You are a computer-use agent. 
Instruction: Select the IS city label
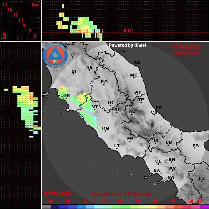pos(156,141)
